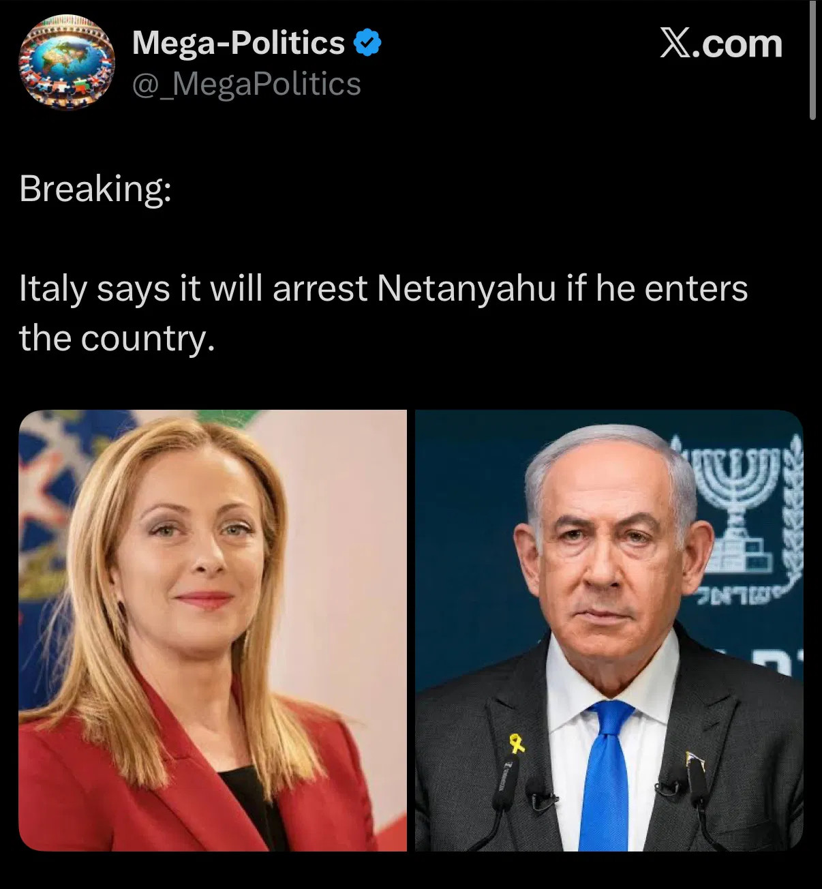Select the word "Netanyahu" in the tweet

(466, 288)
